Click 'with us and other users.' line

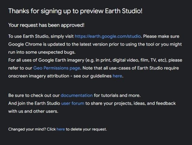click(33, 111)
